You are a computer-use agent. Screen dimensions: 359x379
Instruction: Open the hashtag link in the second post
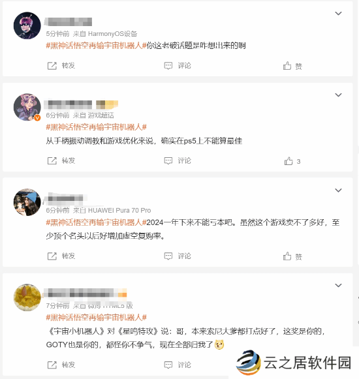click(x=97, y=127)
